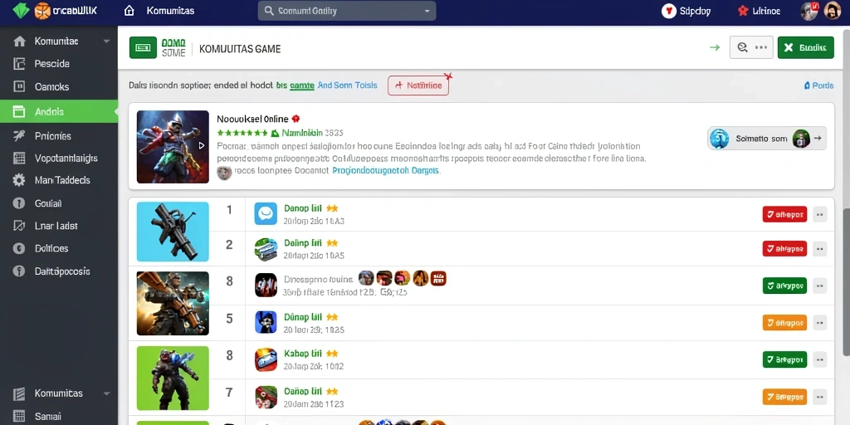Go to Komumitas in top navigation
This screenshot has width=850, height=425.
170,11
